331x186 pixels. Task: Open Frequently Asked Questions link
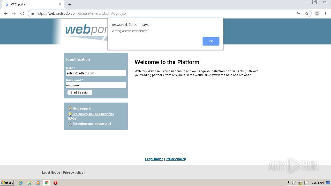(91, 116)
